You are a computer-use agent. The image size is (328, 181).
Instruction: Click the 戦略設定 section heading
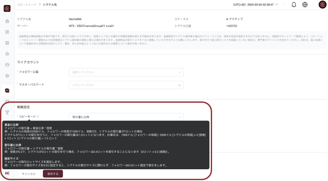(x=24, y=107)
